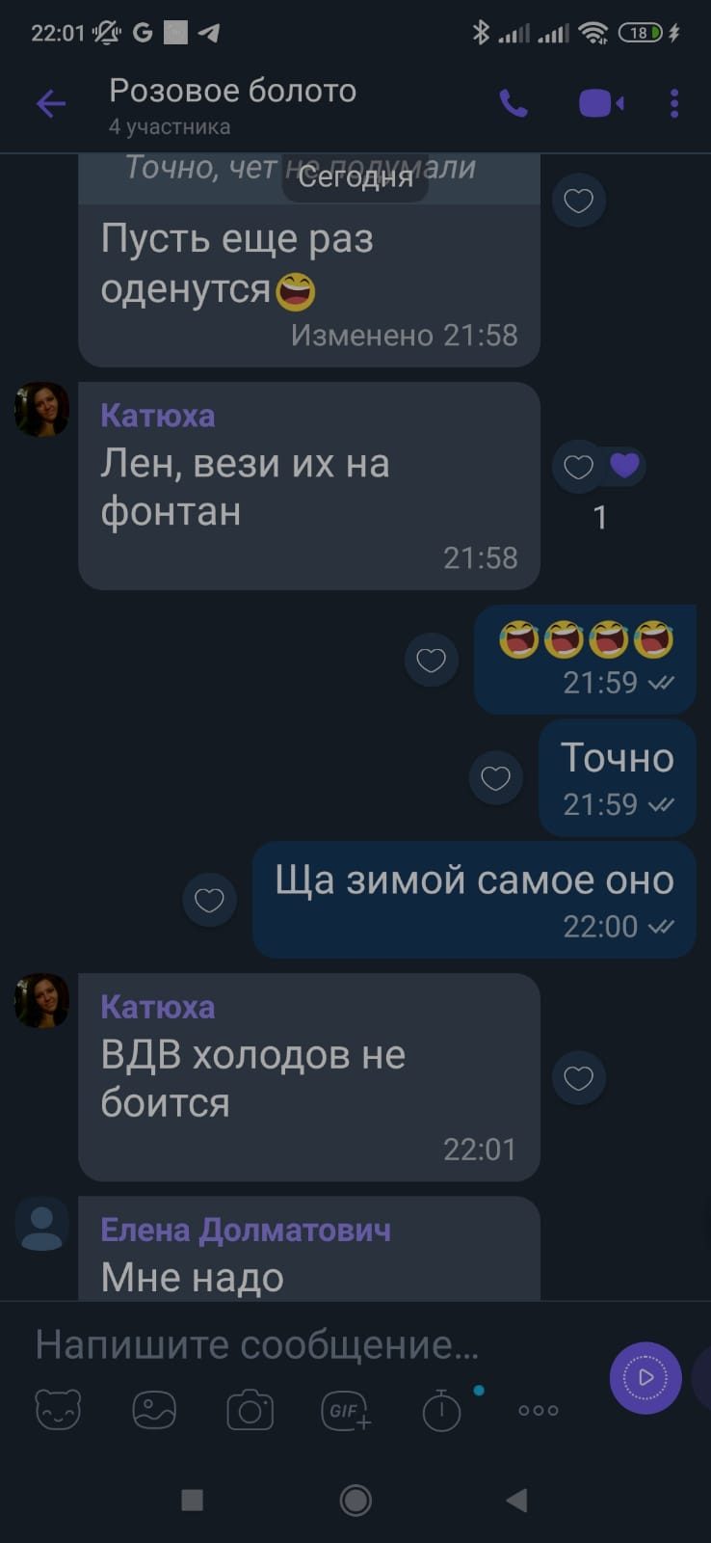Open the GIF creator icon

coord(347,1411)
